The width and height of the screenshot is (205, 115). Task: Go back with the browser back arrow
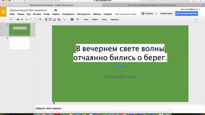[14, 1]
